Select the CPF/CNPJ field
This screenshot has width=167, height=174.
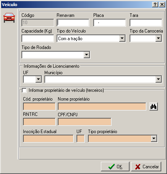point(84,122)
